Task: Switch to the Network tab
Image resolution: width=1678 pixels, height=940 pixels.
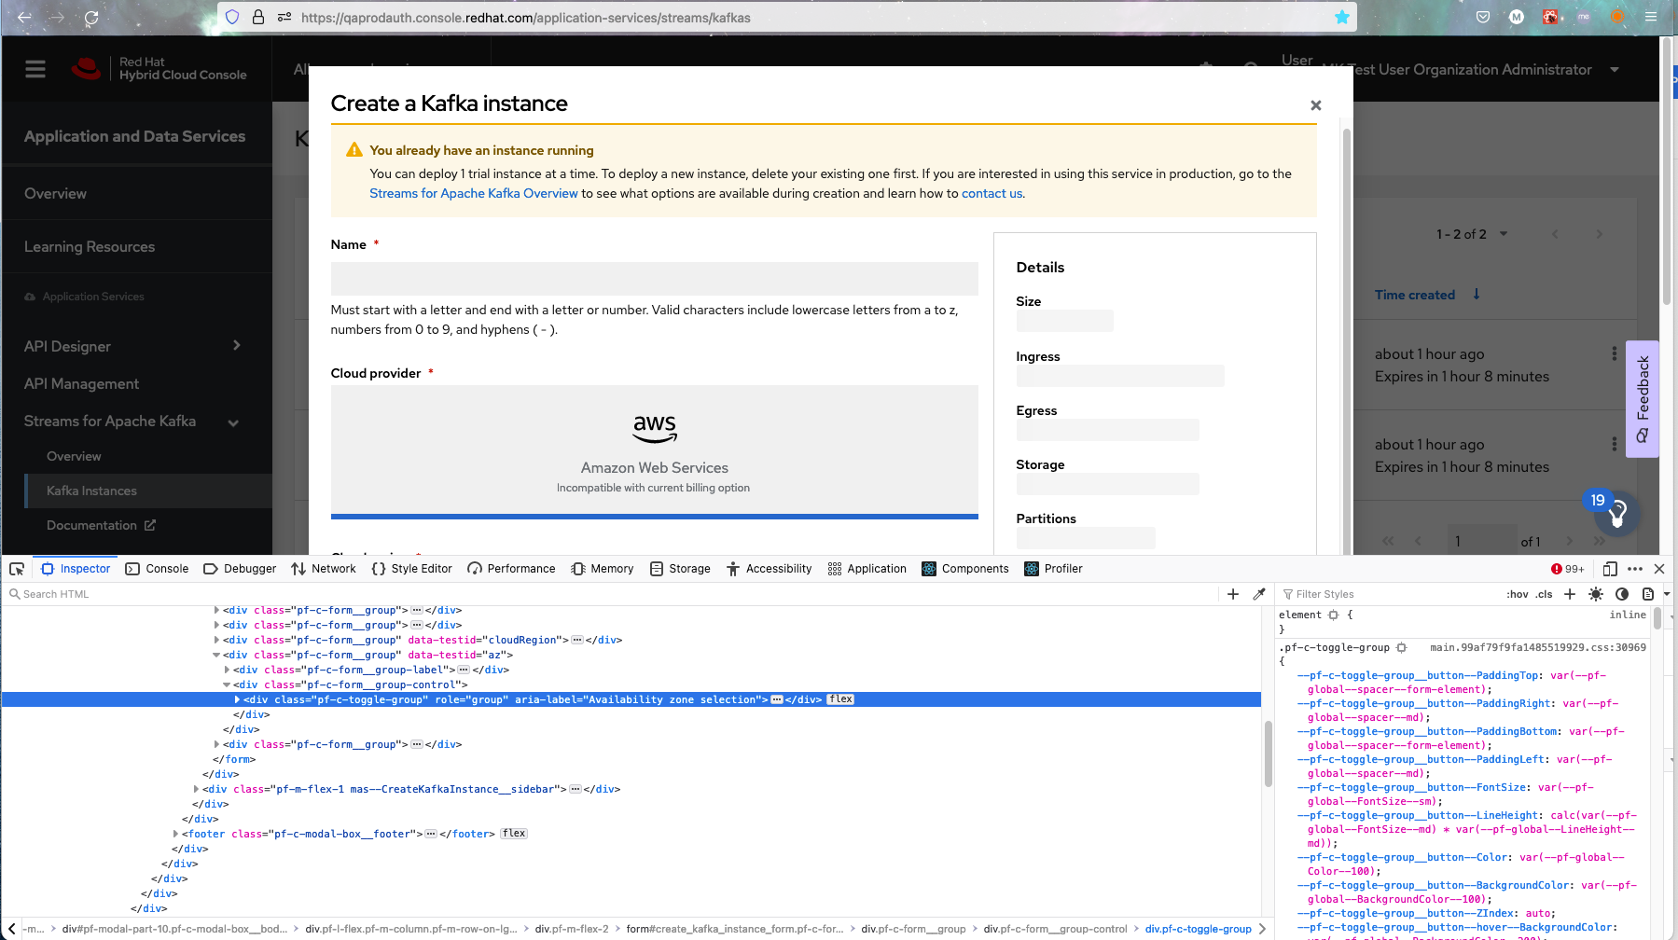Action: tap(324, 569)
